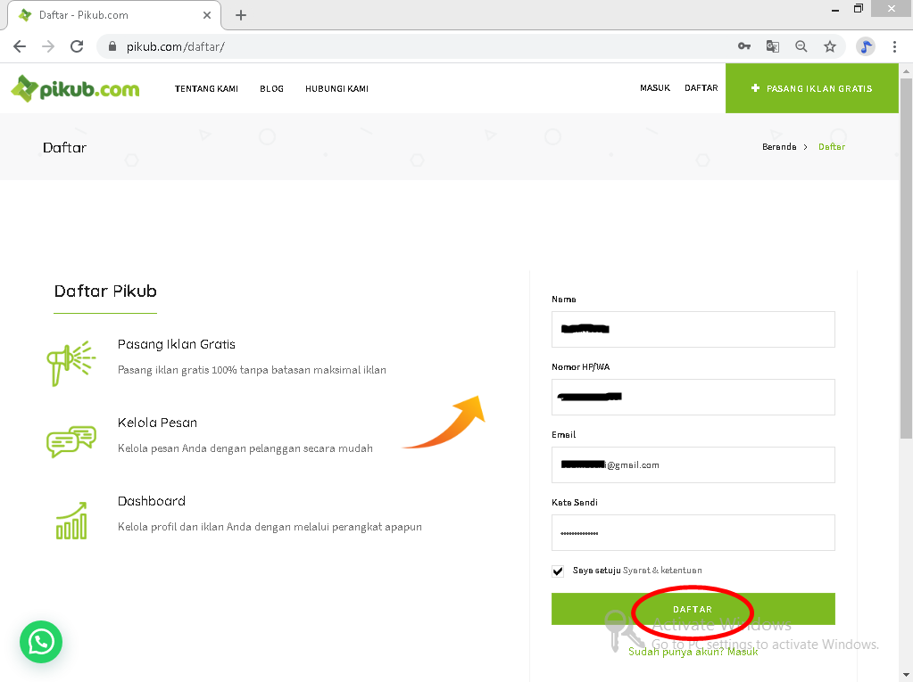This screenshot has width=913, height=682.
Task: Open WhatsApp chat via the green floating icon
Action: tap(40, 642)
